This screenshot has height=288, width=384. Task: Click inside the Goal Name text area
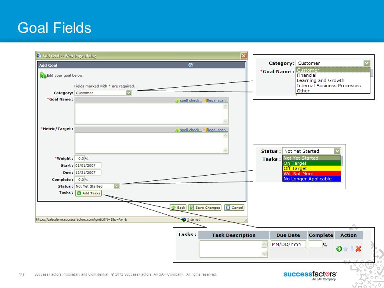pos(149,114)
